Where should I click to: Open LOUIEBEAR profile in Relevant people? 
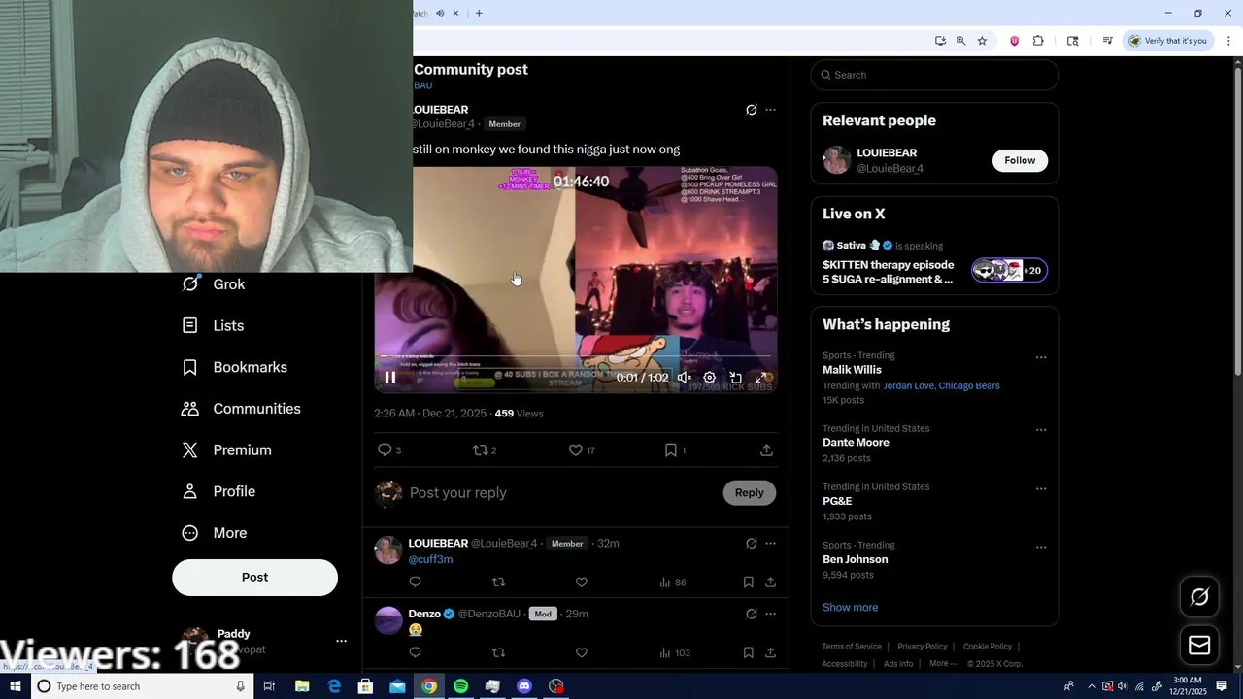[x=886, y=153]
